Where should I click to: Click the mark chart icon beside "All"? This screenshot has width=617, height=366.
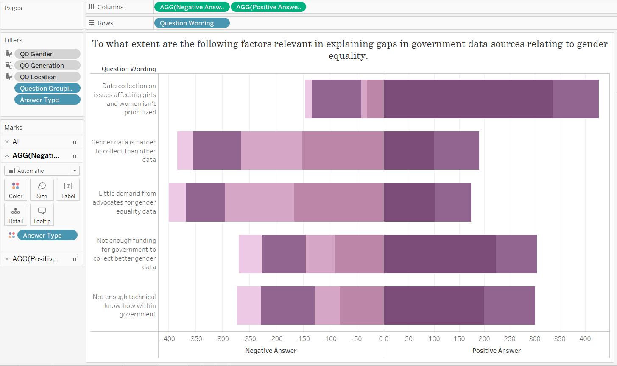point(75,142)
